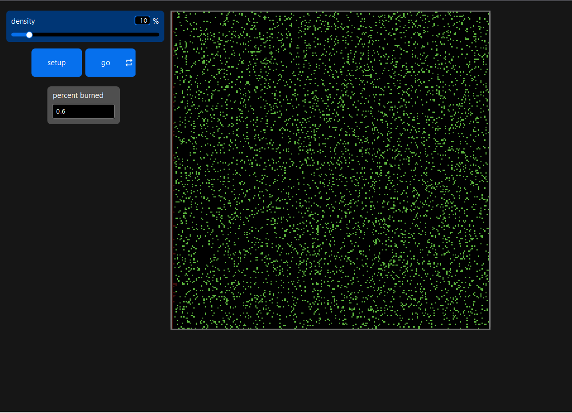Click the bottom-right corner of the forest grid

coord(489,328)
